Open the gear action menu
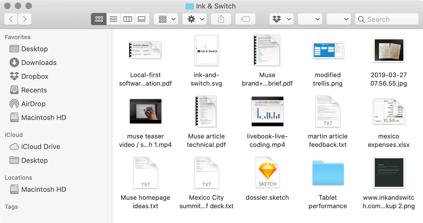The image size is (423, 223). (x=195, y=19)
